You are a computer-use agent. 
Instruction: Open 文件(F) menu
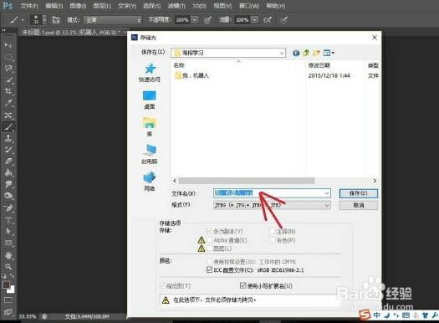[29, 6]
